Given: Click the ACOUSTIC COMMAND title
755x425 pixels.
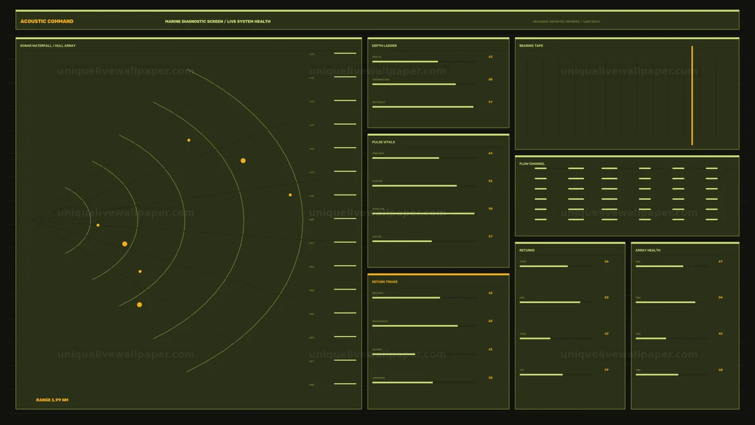Looking at the screenshot, I should pos(47,21).
